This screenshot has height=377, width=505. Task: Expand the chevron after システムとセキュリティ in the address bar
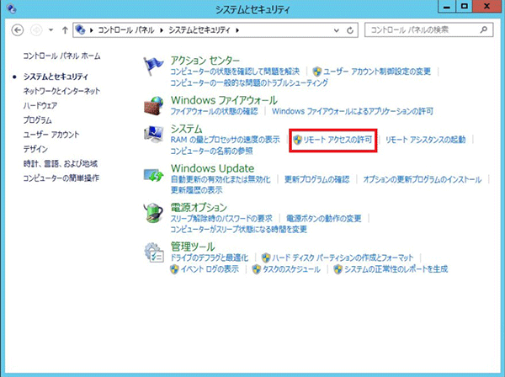(237, 30)
